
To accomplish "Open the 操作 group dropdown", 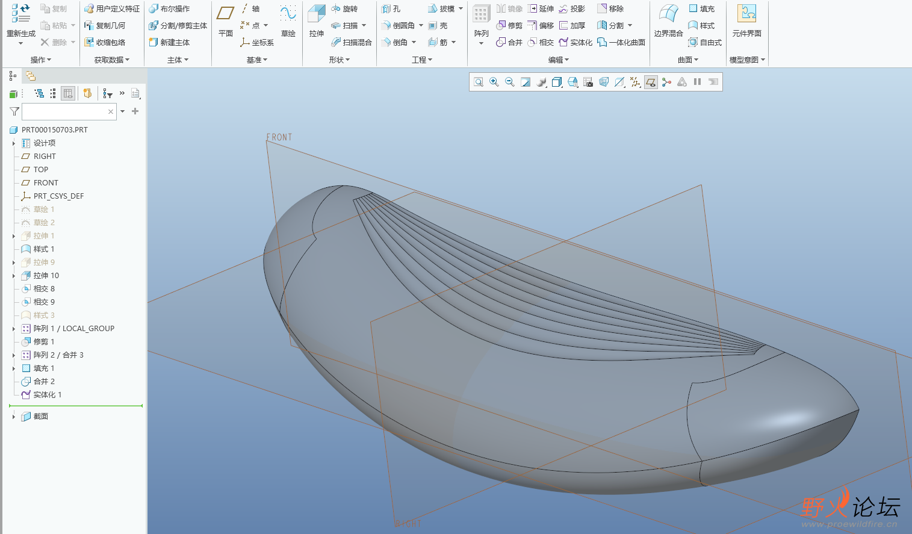I will point(41,60).
